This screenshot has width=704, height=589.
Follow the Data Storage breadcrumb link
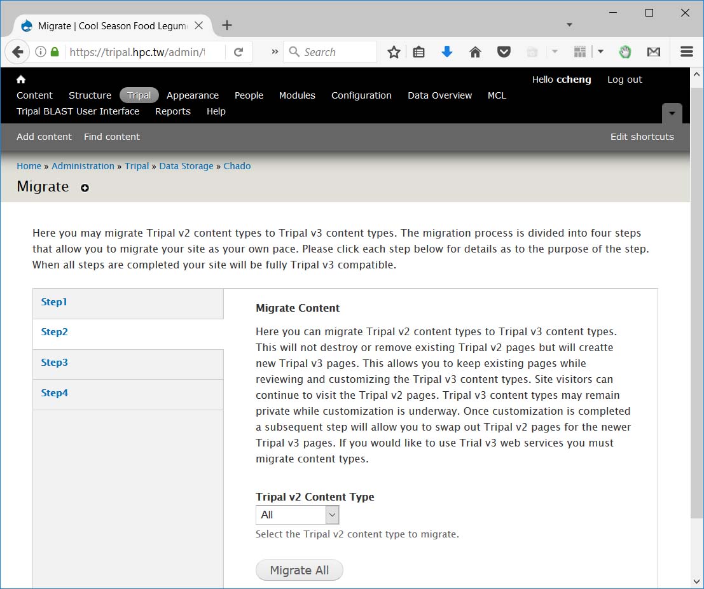(186, 166)
